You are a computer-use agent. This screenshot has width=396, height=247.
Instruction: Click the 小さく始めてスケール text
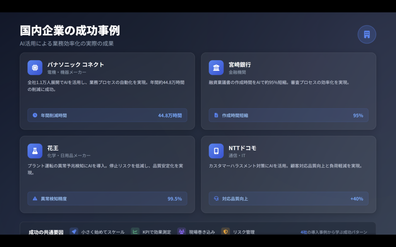pyautogui.click(x=103, y=232)
